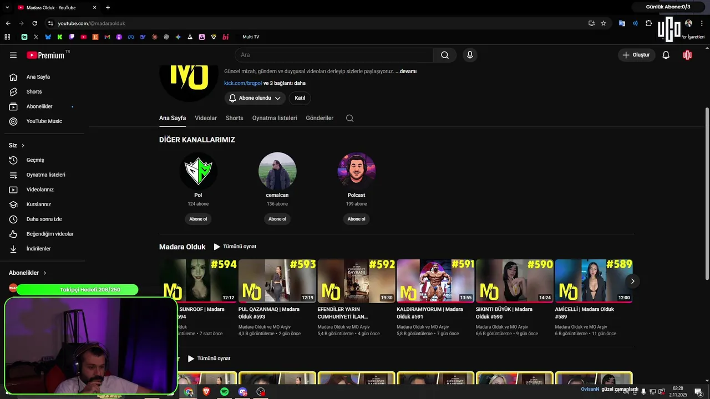
Task: Play the second shelf with Tümünü oynat
Action: coord(209,359)
